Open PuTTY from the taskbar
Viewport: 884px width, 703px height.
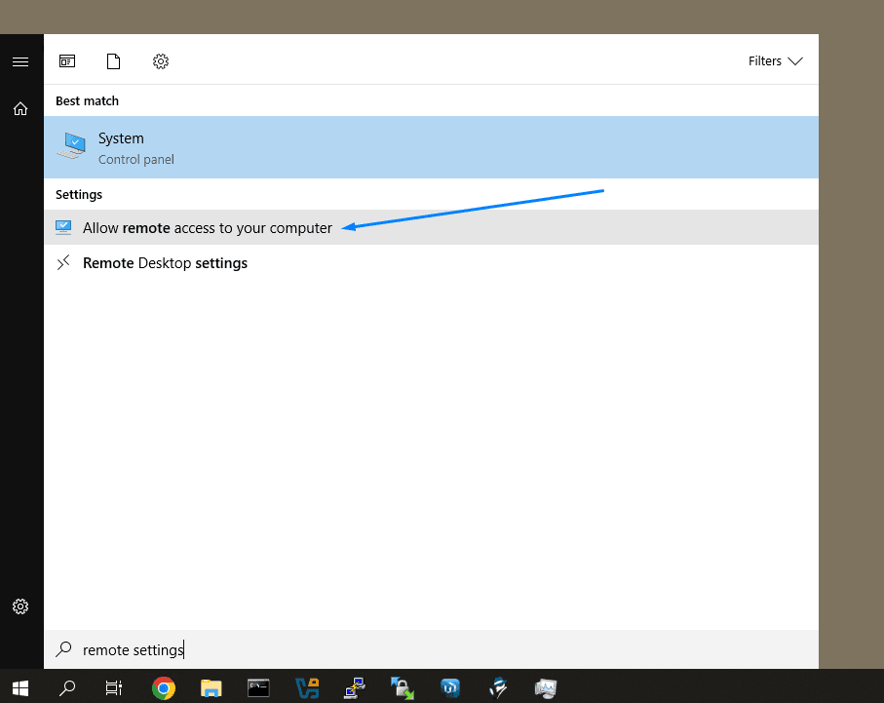(355, 688)
